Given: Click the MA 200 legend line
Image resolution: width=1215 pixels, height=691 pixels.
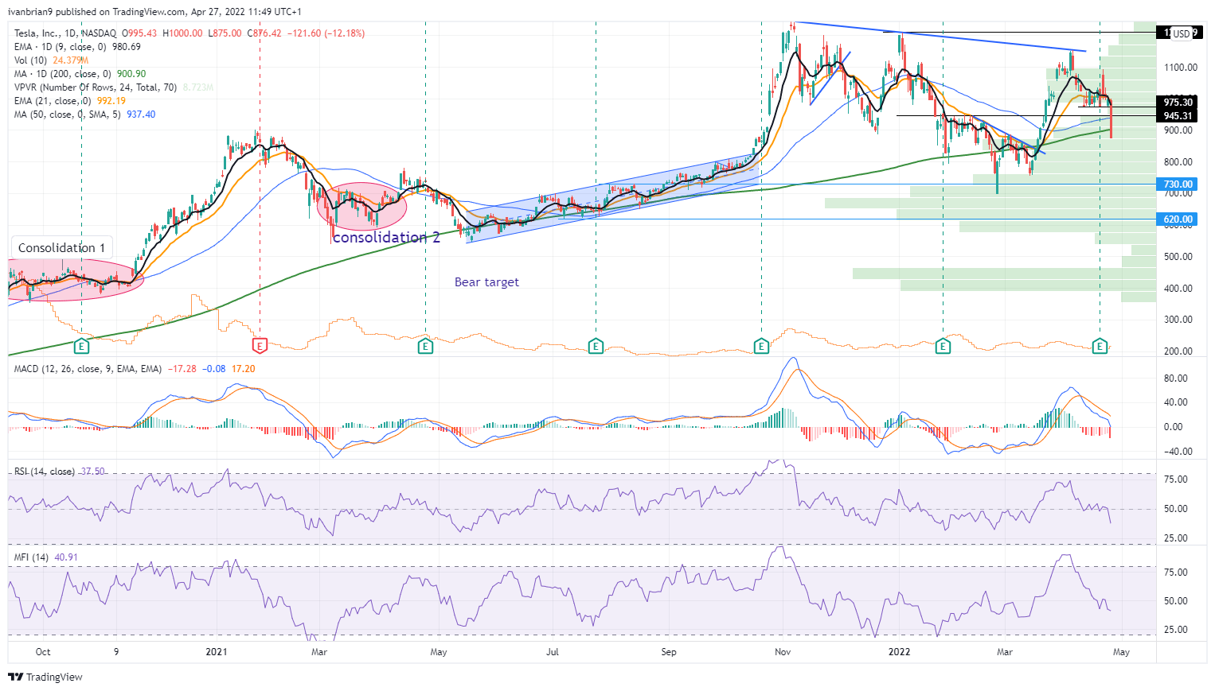Looking at the screenshot, I should pyautogui.click(x=80, y=74).
